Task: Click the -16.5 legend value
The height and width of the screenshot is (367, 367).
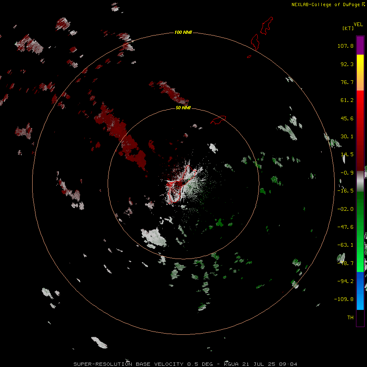Action: point(345,191)
